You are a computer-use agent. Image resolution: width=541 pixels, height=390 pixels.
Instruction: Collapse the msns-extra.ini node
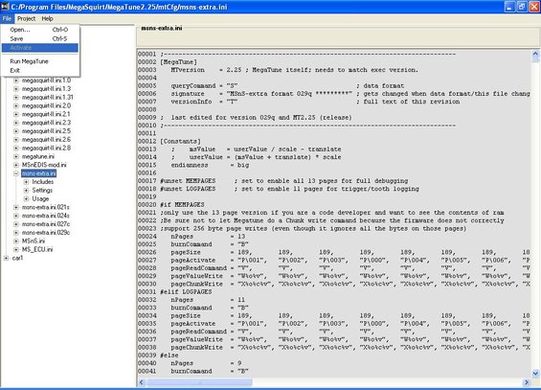16,173
